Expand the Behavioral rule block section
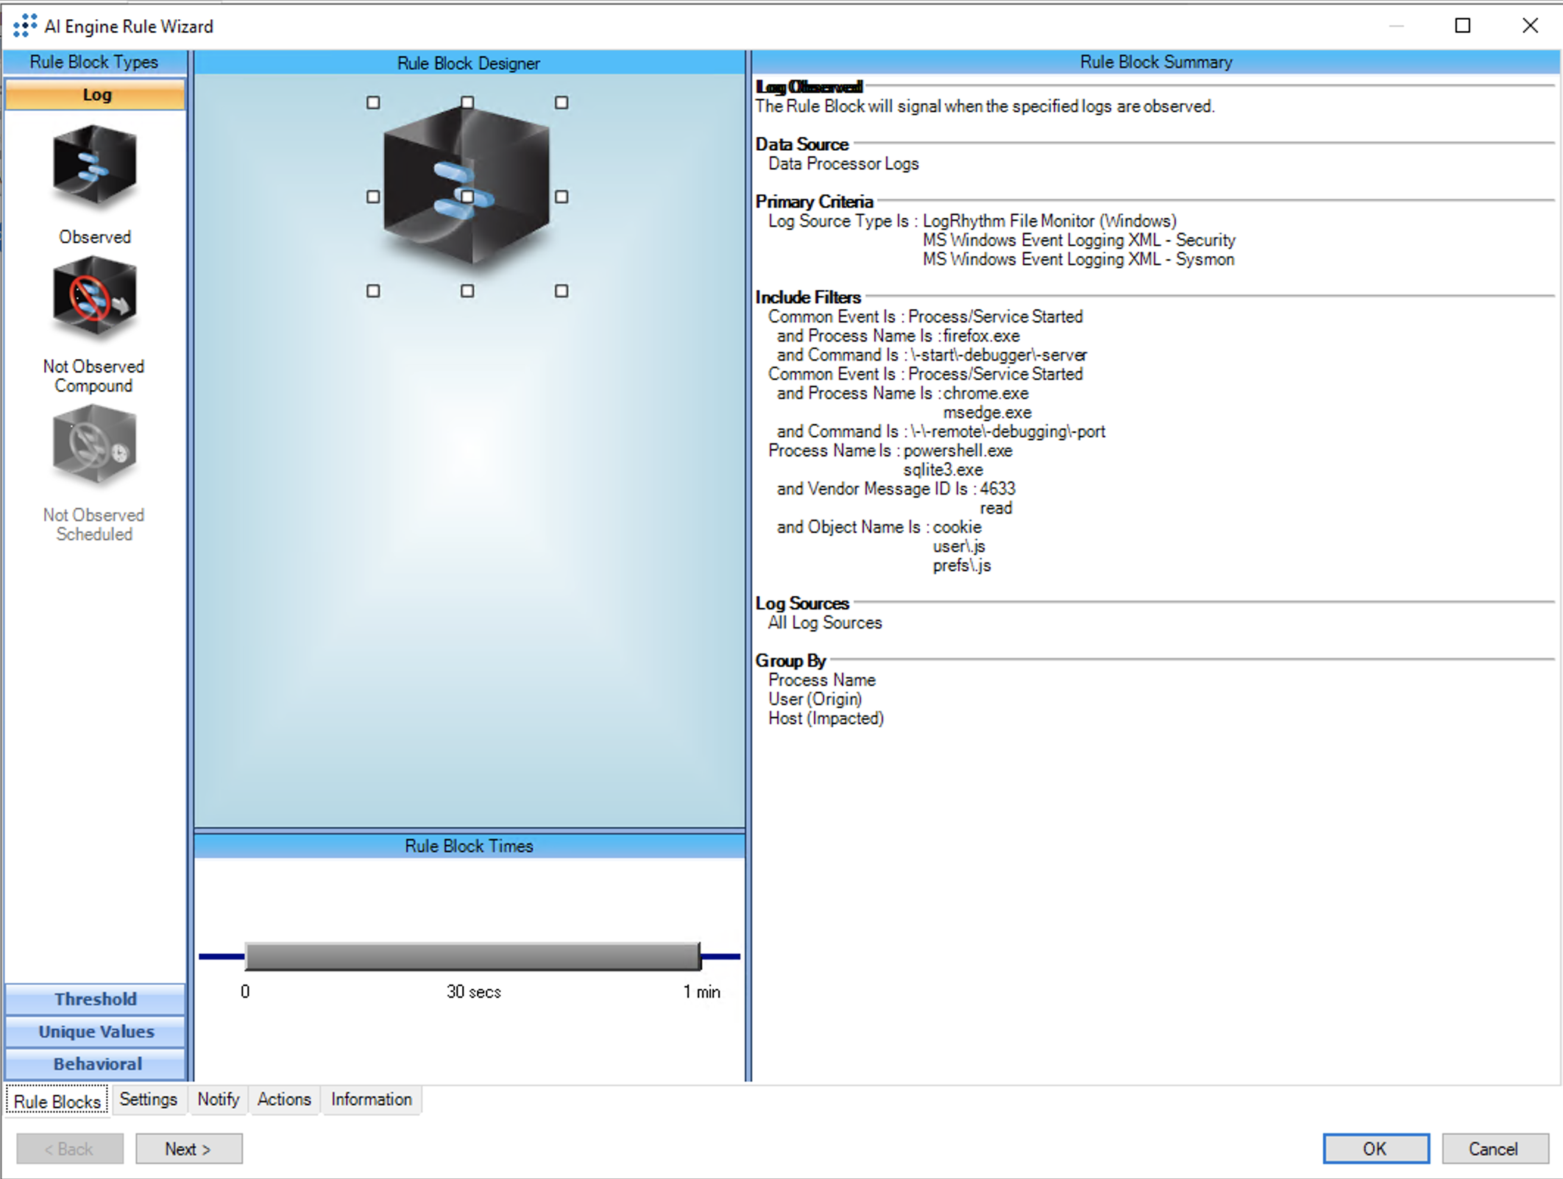The image size is (1563, 1179). point(96,1063)
